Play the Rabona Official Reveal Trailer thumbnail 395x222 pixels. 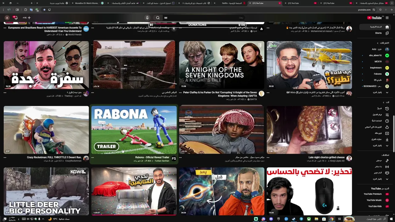134,130
